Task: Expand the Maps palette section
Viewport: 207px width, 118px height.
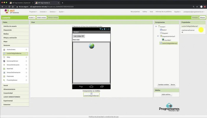Action: point(15,42)
